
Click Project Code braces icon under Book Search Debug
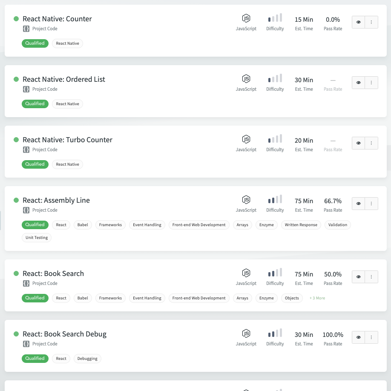(26, 344)
